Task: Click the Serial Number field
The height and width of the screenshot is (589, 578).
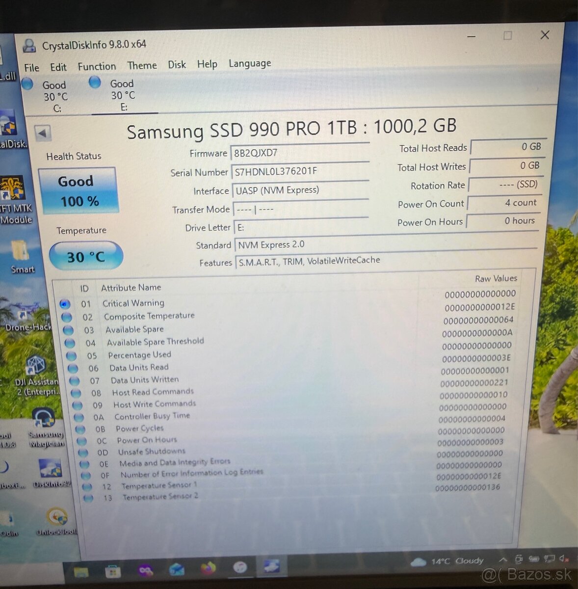Action: point(300,171)
